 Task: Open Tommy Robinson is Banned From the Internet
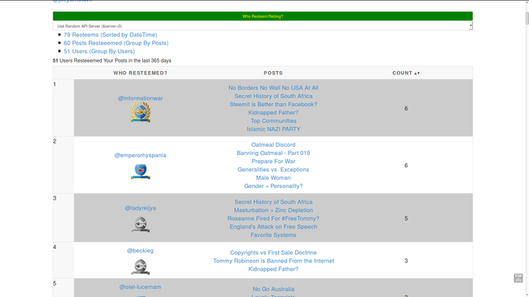[274, 261]
